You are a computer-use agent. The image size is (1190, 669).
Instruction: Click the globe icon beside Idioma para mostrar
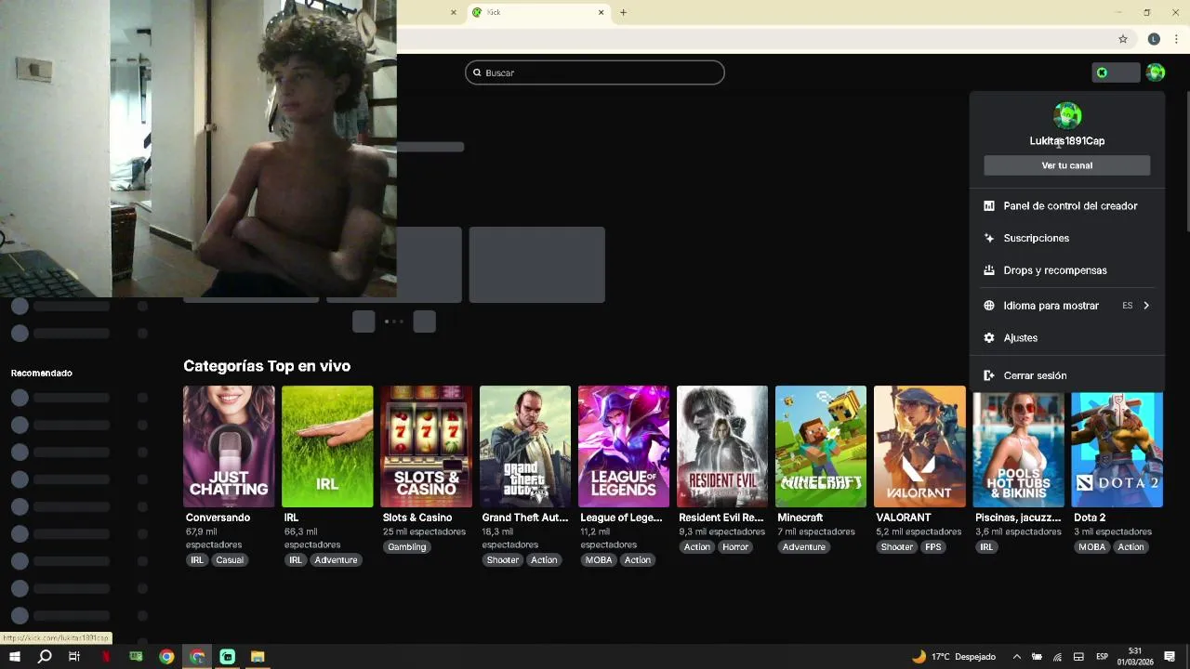click(x=989, y=306)
